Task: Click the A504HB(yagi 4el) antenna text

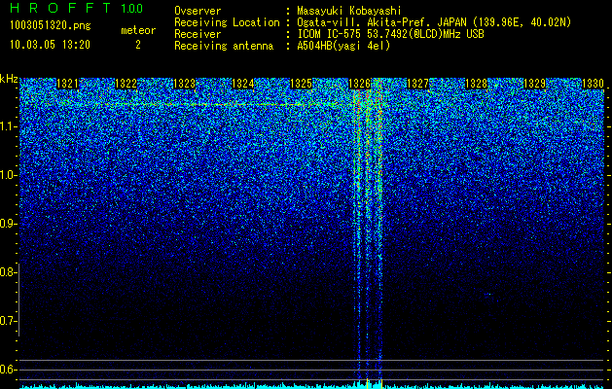Action: 343,46
